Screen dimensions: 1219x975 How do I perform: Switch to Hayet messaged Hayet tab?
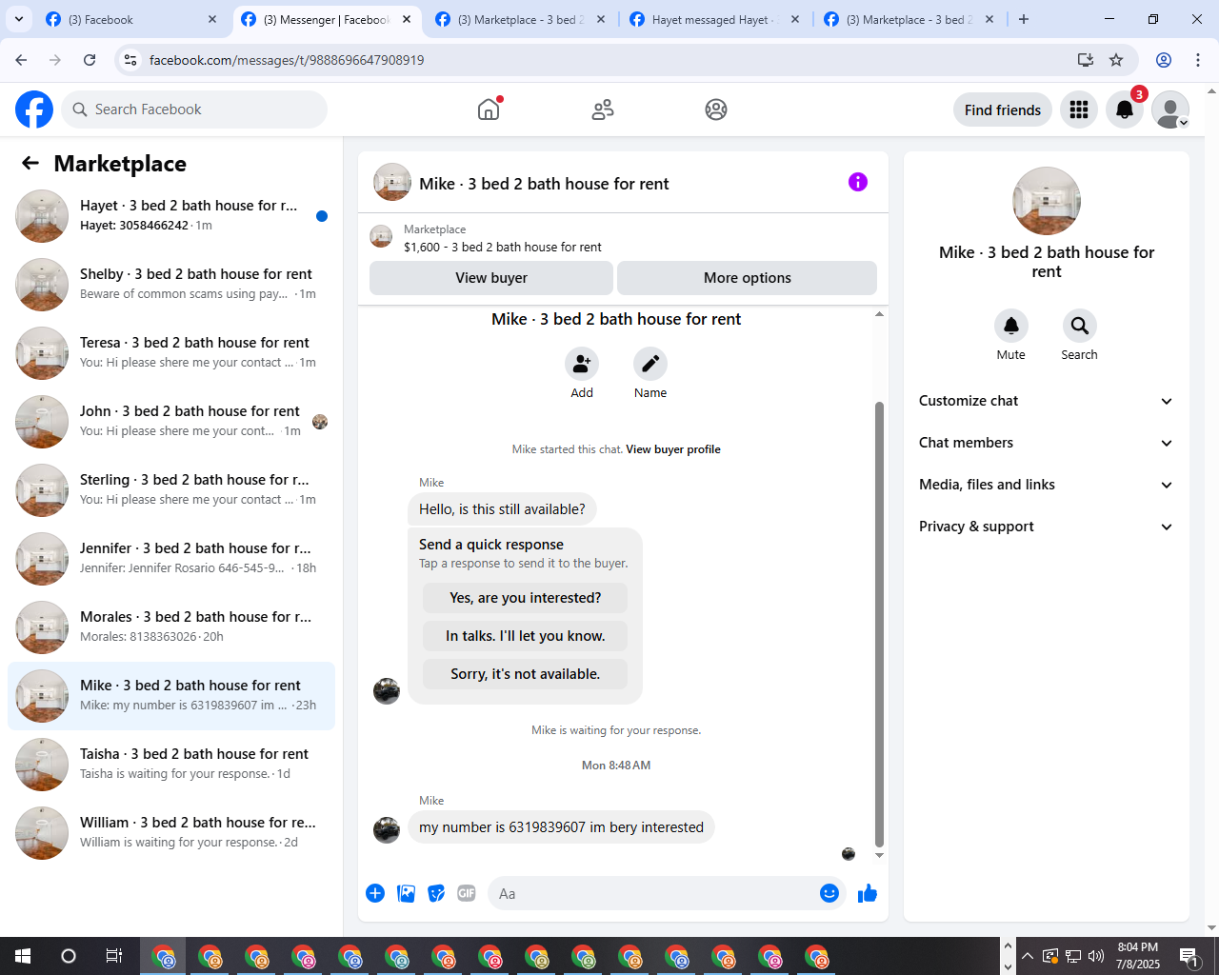click(x=714, y=19)
